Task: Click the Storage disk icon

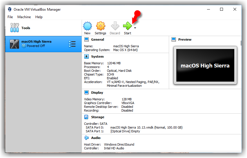Action: tap(86, 117)
